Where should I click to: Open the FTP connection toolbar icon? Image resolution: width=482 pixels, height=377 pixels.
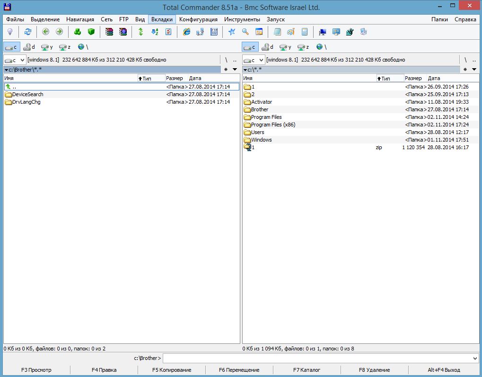[214, 32]
